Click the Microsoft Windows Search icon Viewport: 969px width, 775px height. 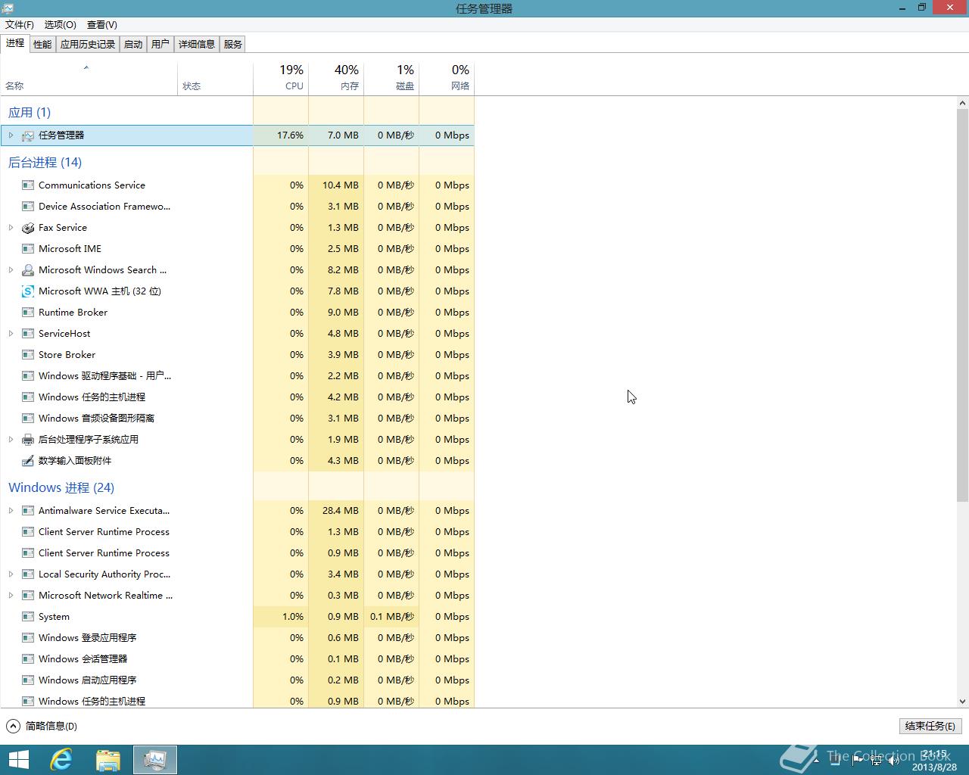[x=28, y=270]
